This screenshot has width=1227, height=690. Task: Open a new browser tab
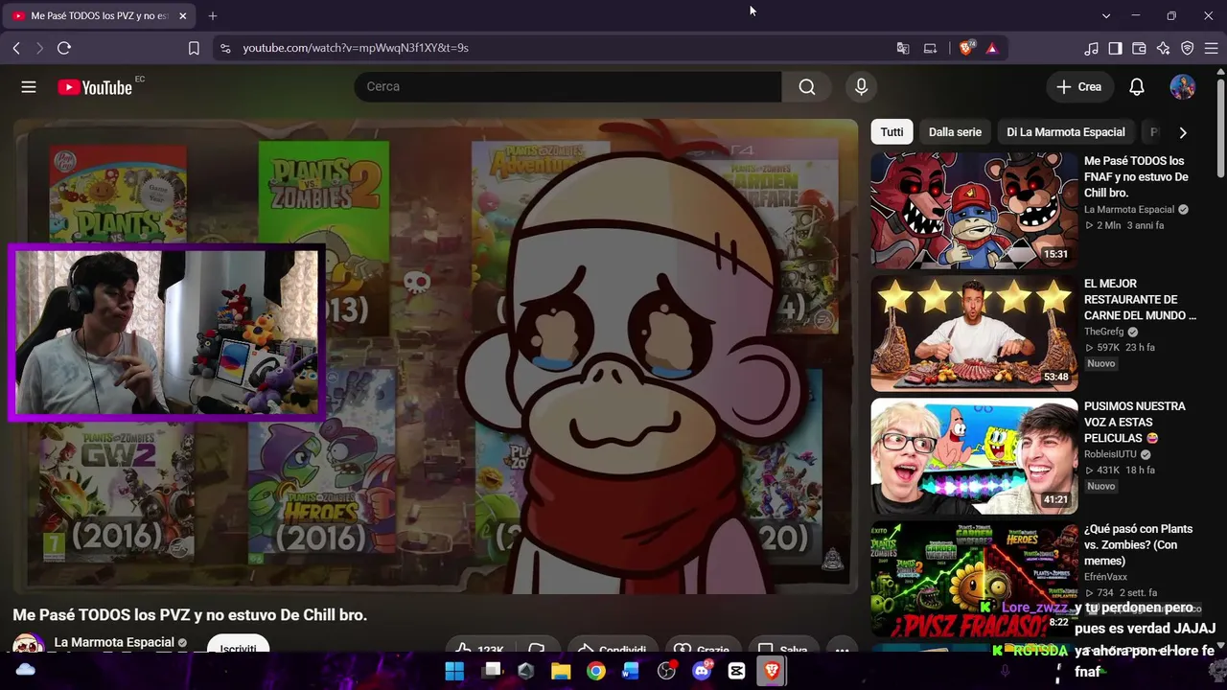(x=213, y=15)
